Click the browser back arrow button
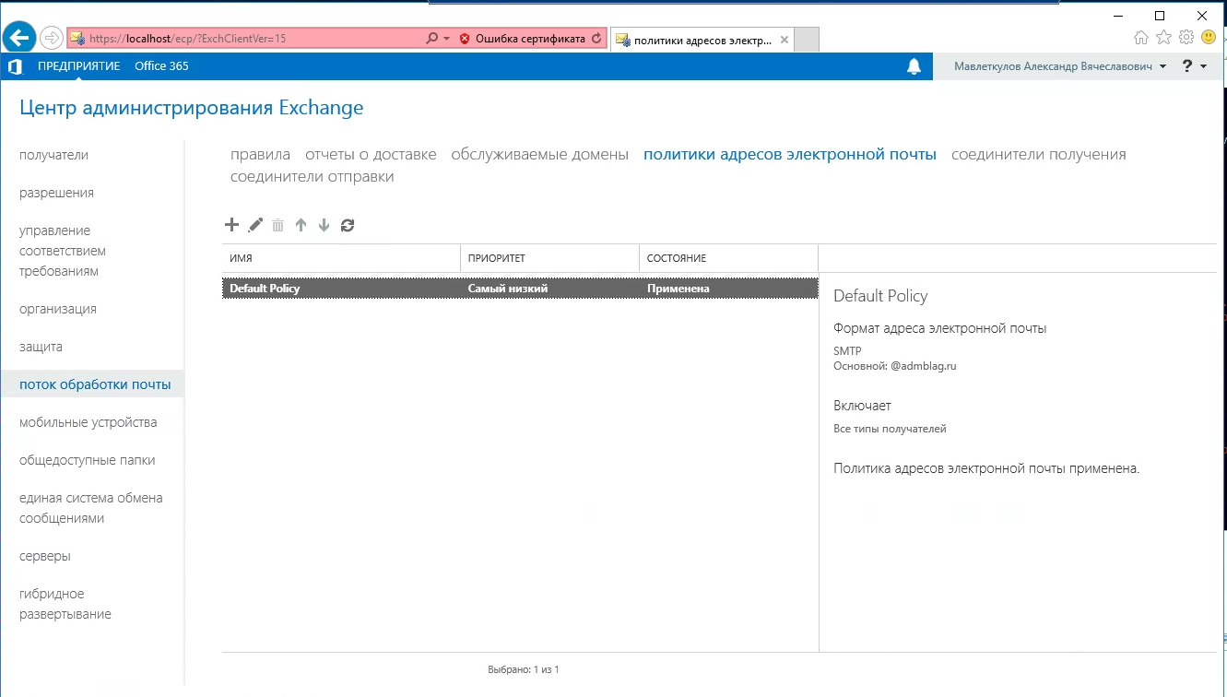Viewport: 1227px width, 697px height. [19, 38]
